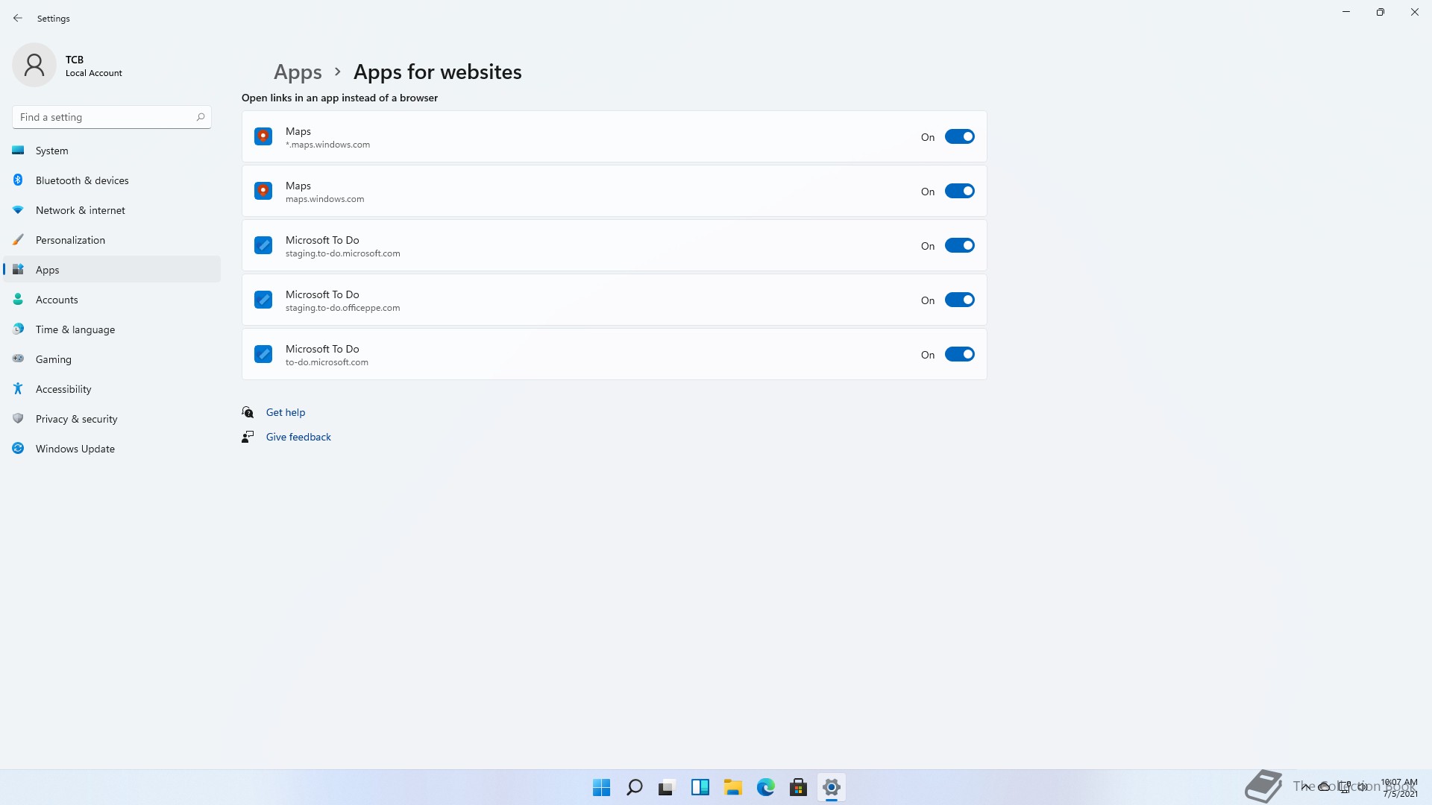
Task: Click the To Do icon for staging.to-do.officeppe.com
Action: (263, 300)
